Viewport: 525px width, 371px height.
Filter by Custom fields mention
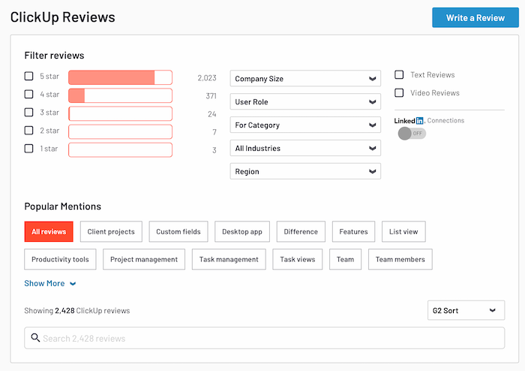[x=178, y=231]
